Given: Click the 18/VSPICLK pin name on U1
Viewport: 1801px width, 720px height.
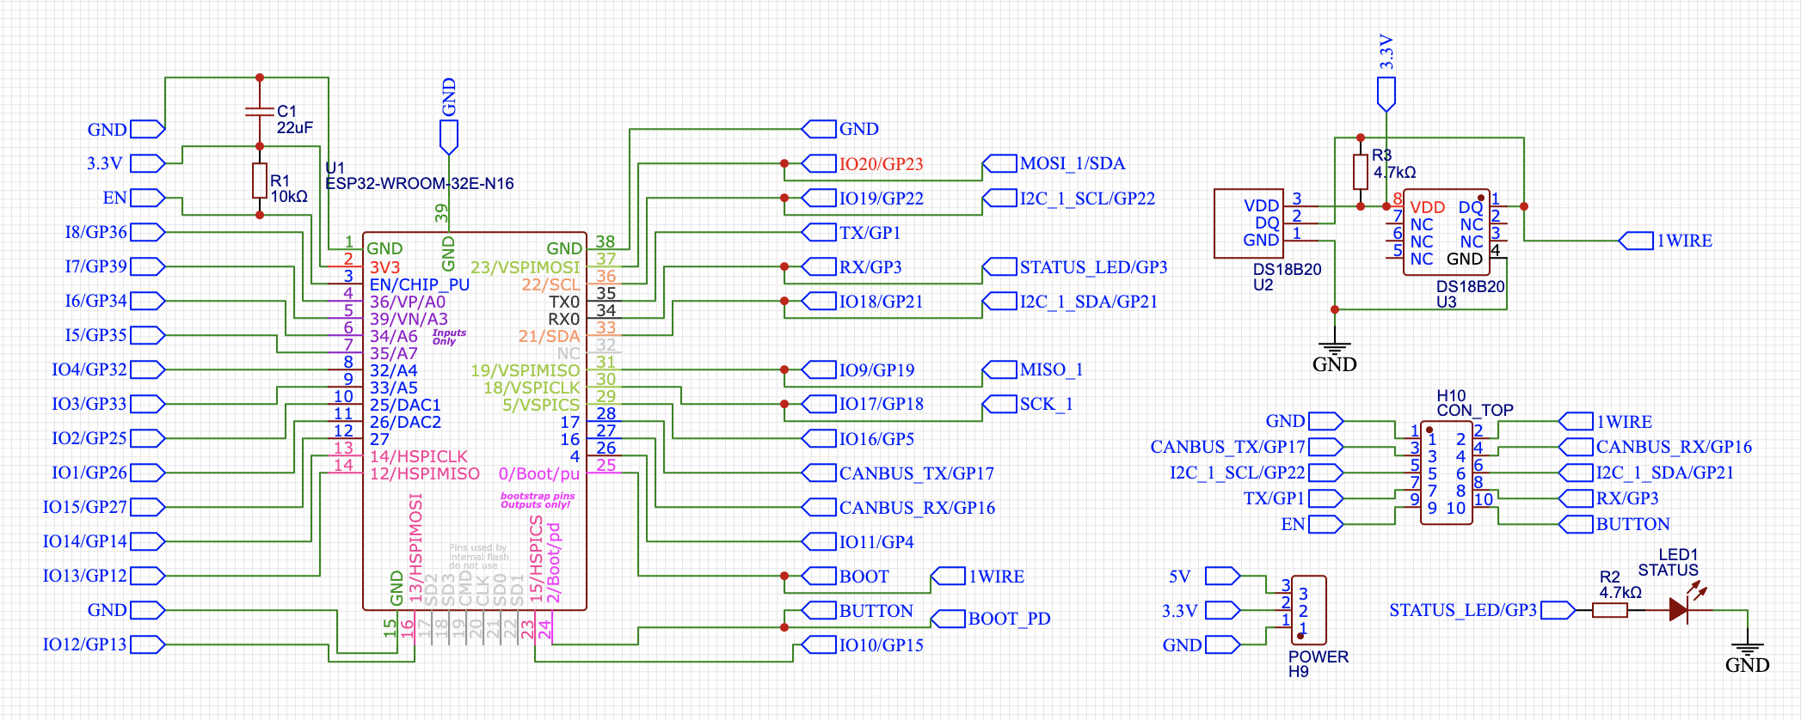Looking at the screenshot, I should 532,387.
